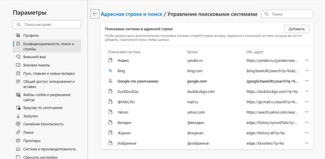
Task: Click the downloads arrow icon
Action: 18,116
